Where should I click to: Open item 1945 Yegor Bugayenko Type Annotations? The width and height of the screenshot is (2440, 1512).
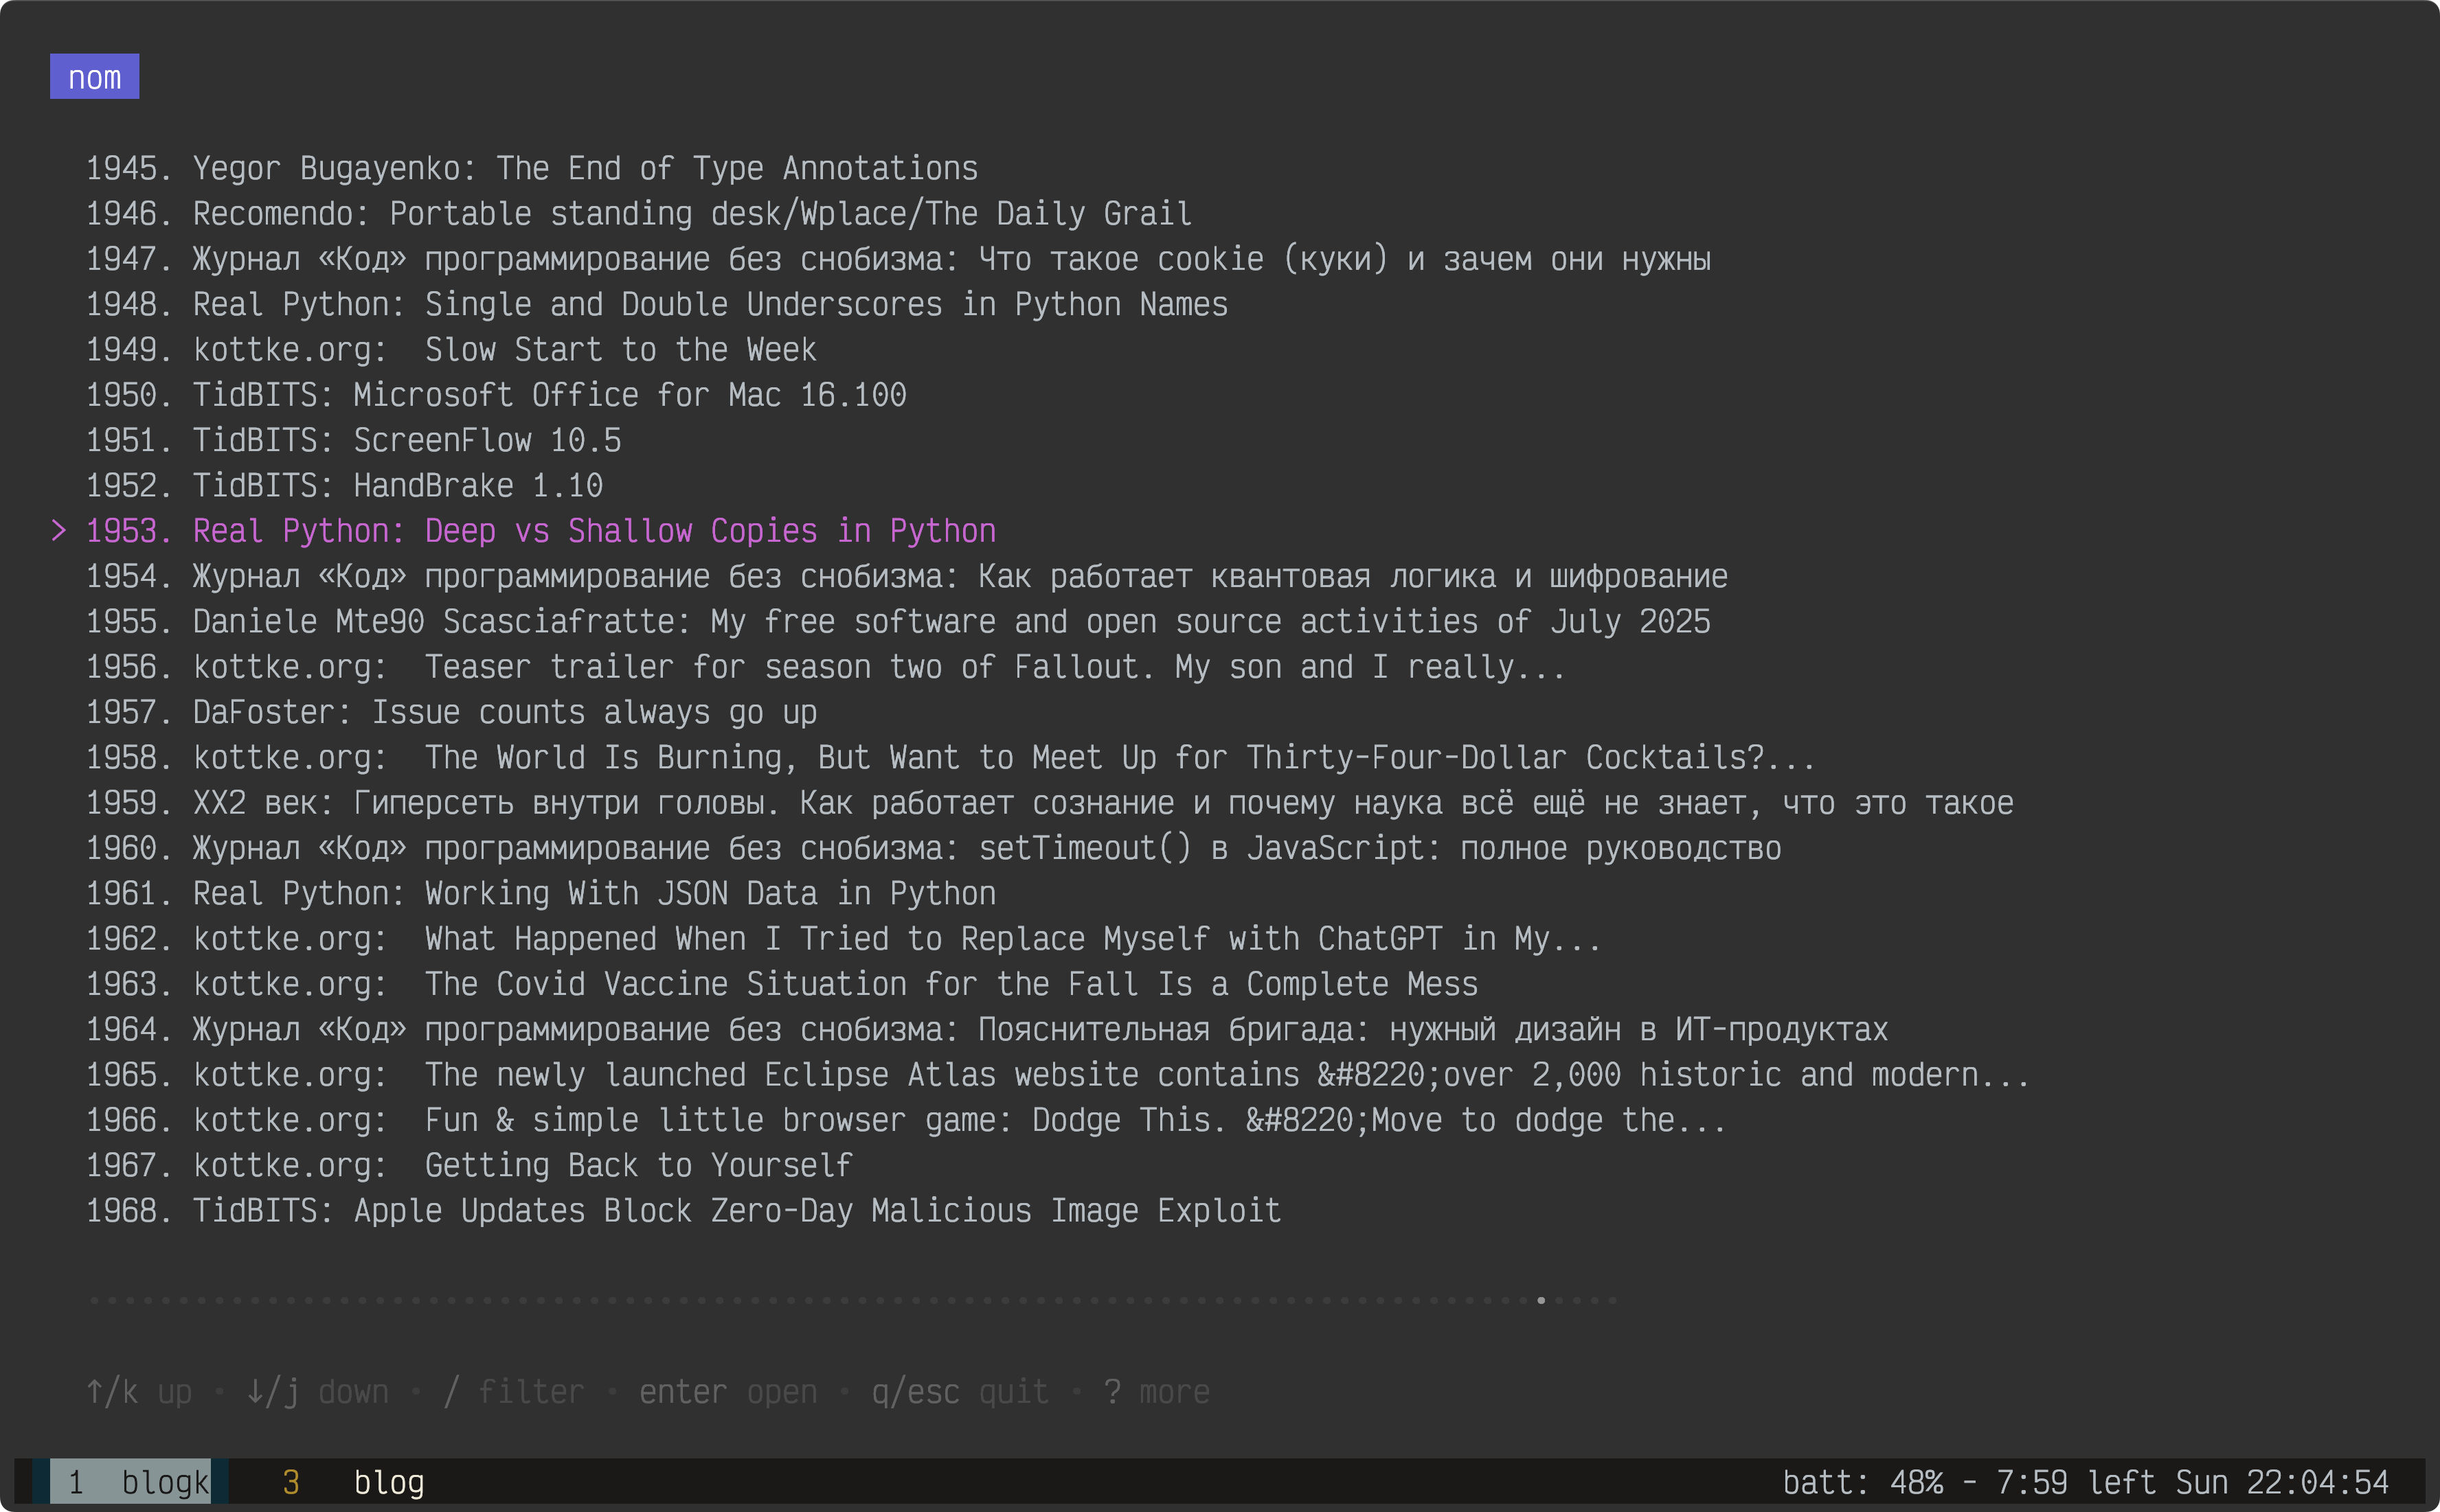(531, 168)
